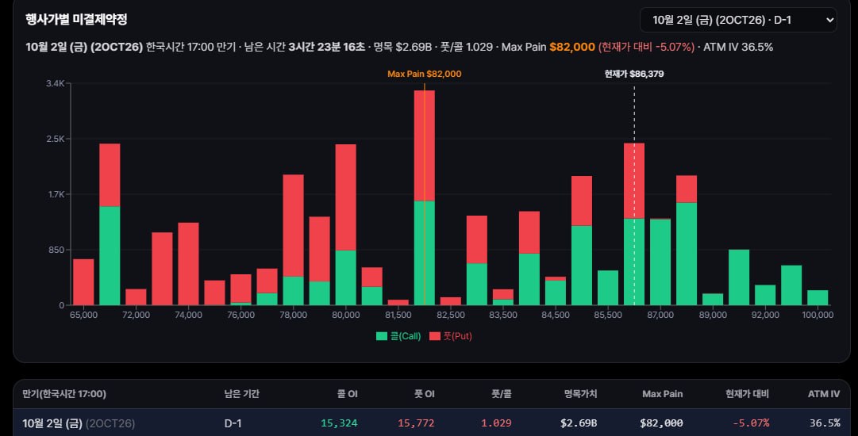Click the 풋(Put) legend label
Image resolution: width=858 pixels, height=436 pixels.
tap(457, 336)
